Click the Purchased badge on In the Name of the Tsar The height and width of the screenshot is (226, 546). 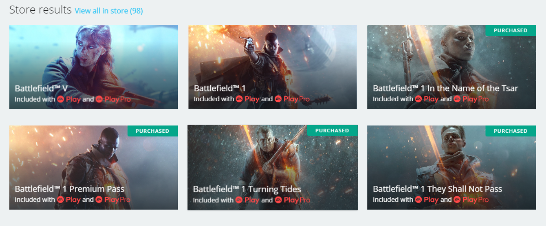(x=510, y=30)
